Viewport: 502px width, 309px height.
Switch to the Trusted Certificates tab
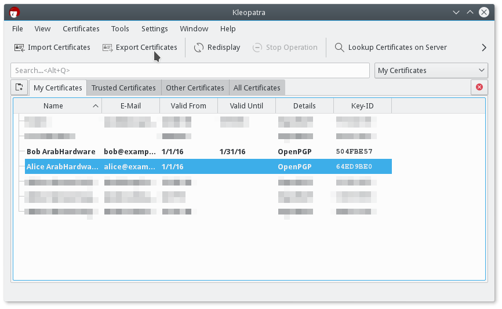point(123,88)
